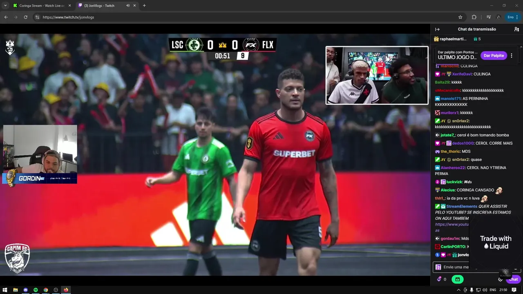This screenshot has height=294, width=523.
Task: Click username thh1_ in chat
Action: 439,198
